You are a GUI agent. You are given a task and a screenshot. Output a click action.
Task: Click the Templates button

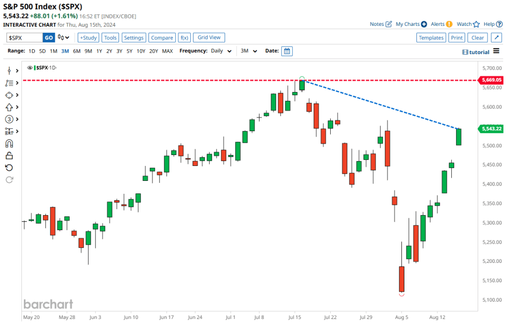pos(431,38)
